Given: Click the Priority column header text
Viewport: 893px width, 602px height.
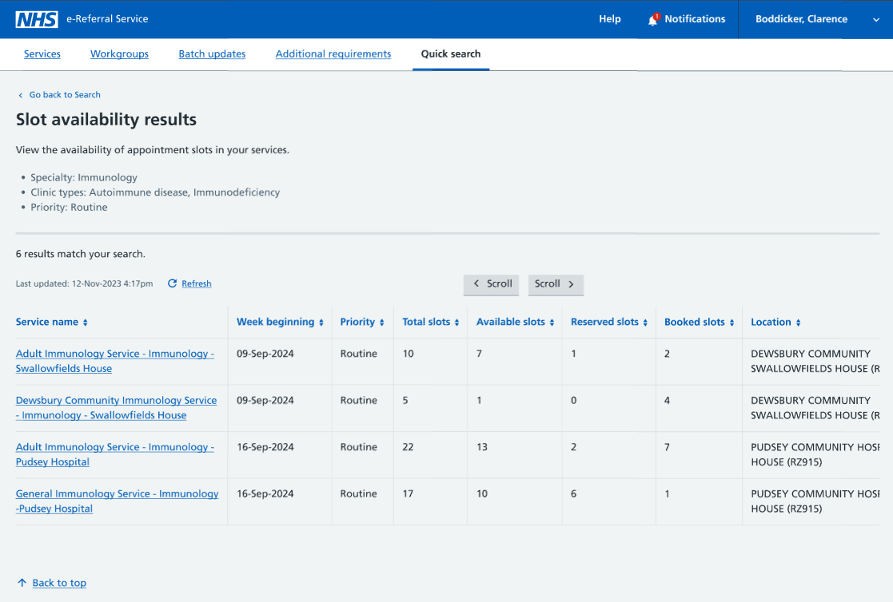Looking at the screenshot, I should [x=357, y=322].
